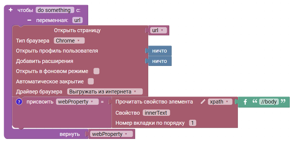
Task: Edit the property field 'innerText'
Action: 156,113
